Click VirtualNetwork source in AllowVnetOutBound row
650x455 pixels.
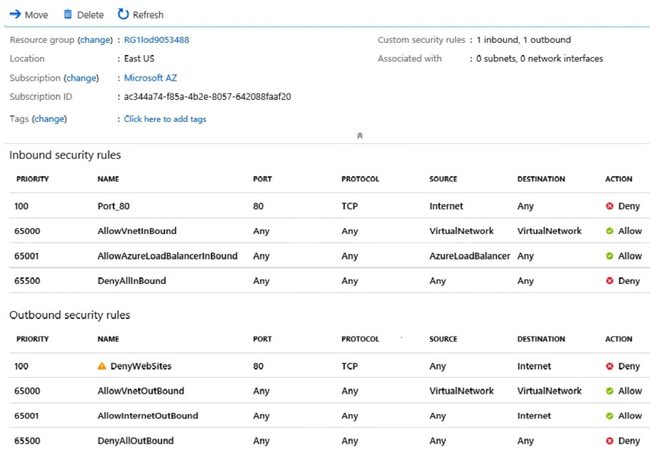point(461,391)
